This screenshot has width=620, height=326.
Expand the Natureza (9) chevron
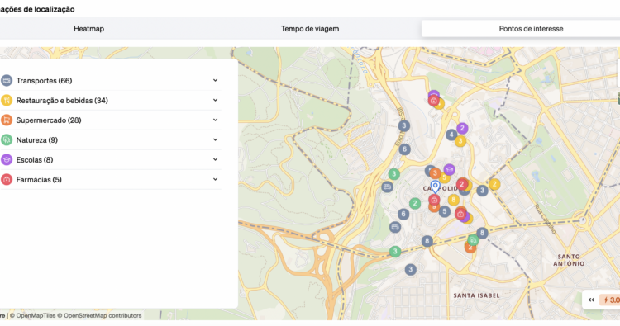pos(215,139)
